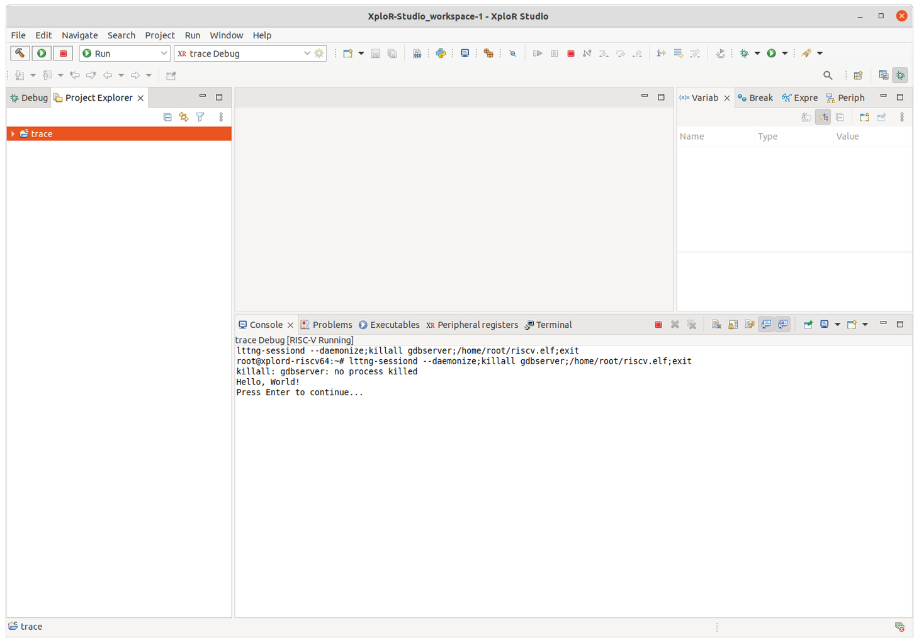
Task: Click the Terminate red square in debug toolbar
Action: tap(571, 53)
